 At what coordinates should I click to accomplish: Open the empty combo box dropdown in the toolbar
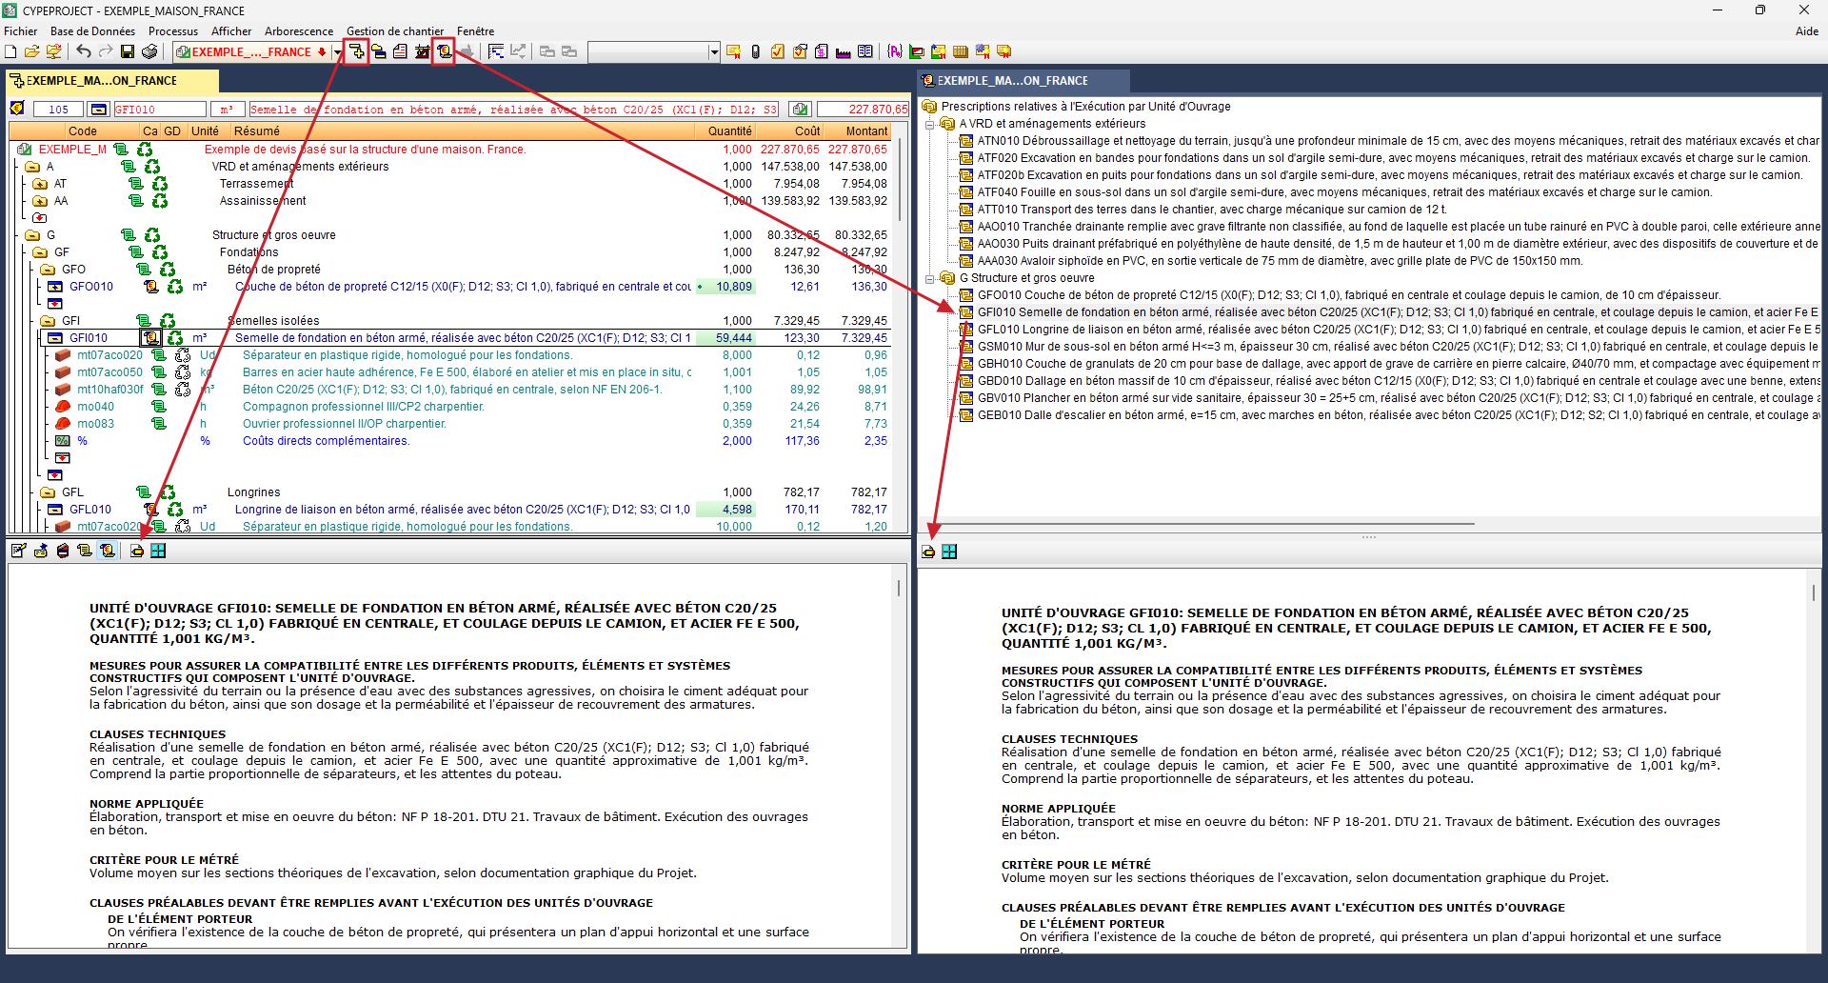[714, 51]
